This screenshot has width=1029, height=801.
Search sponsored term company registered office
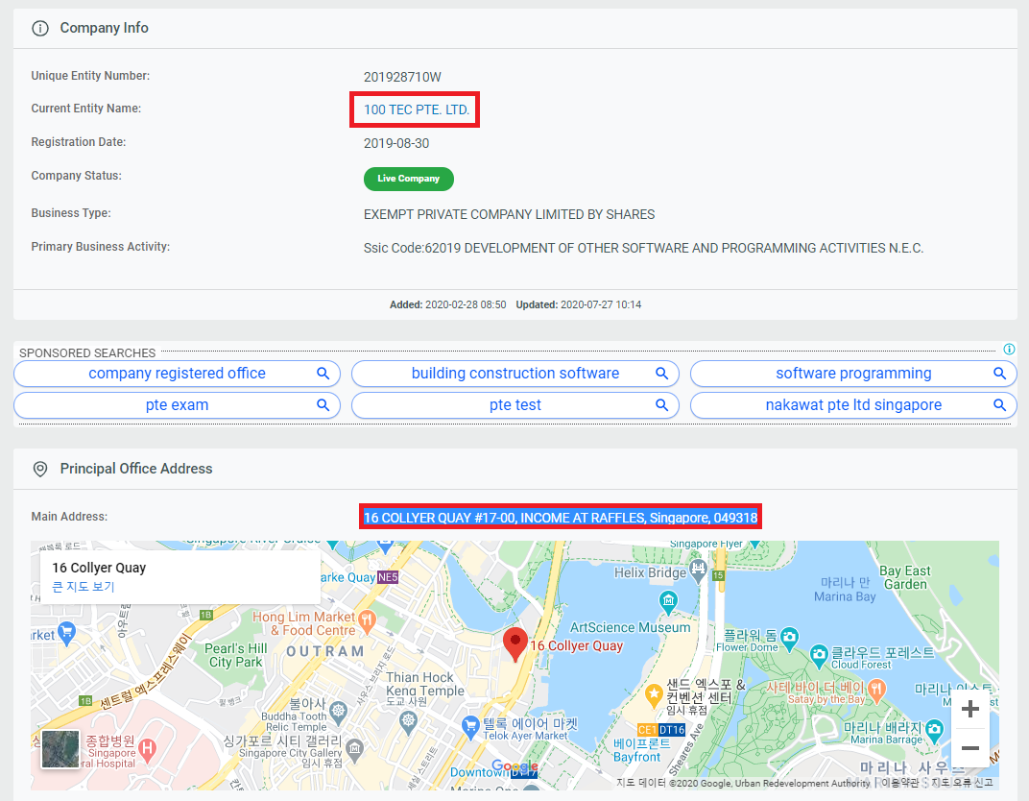coord(177,373)
